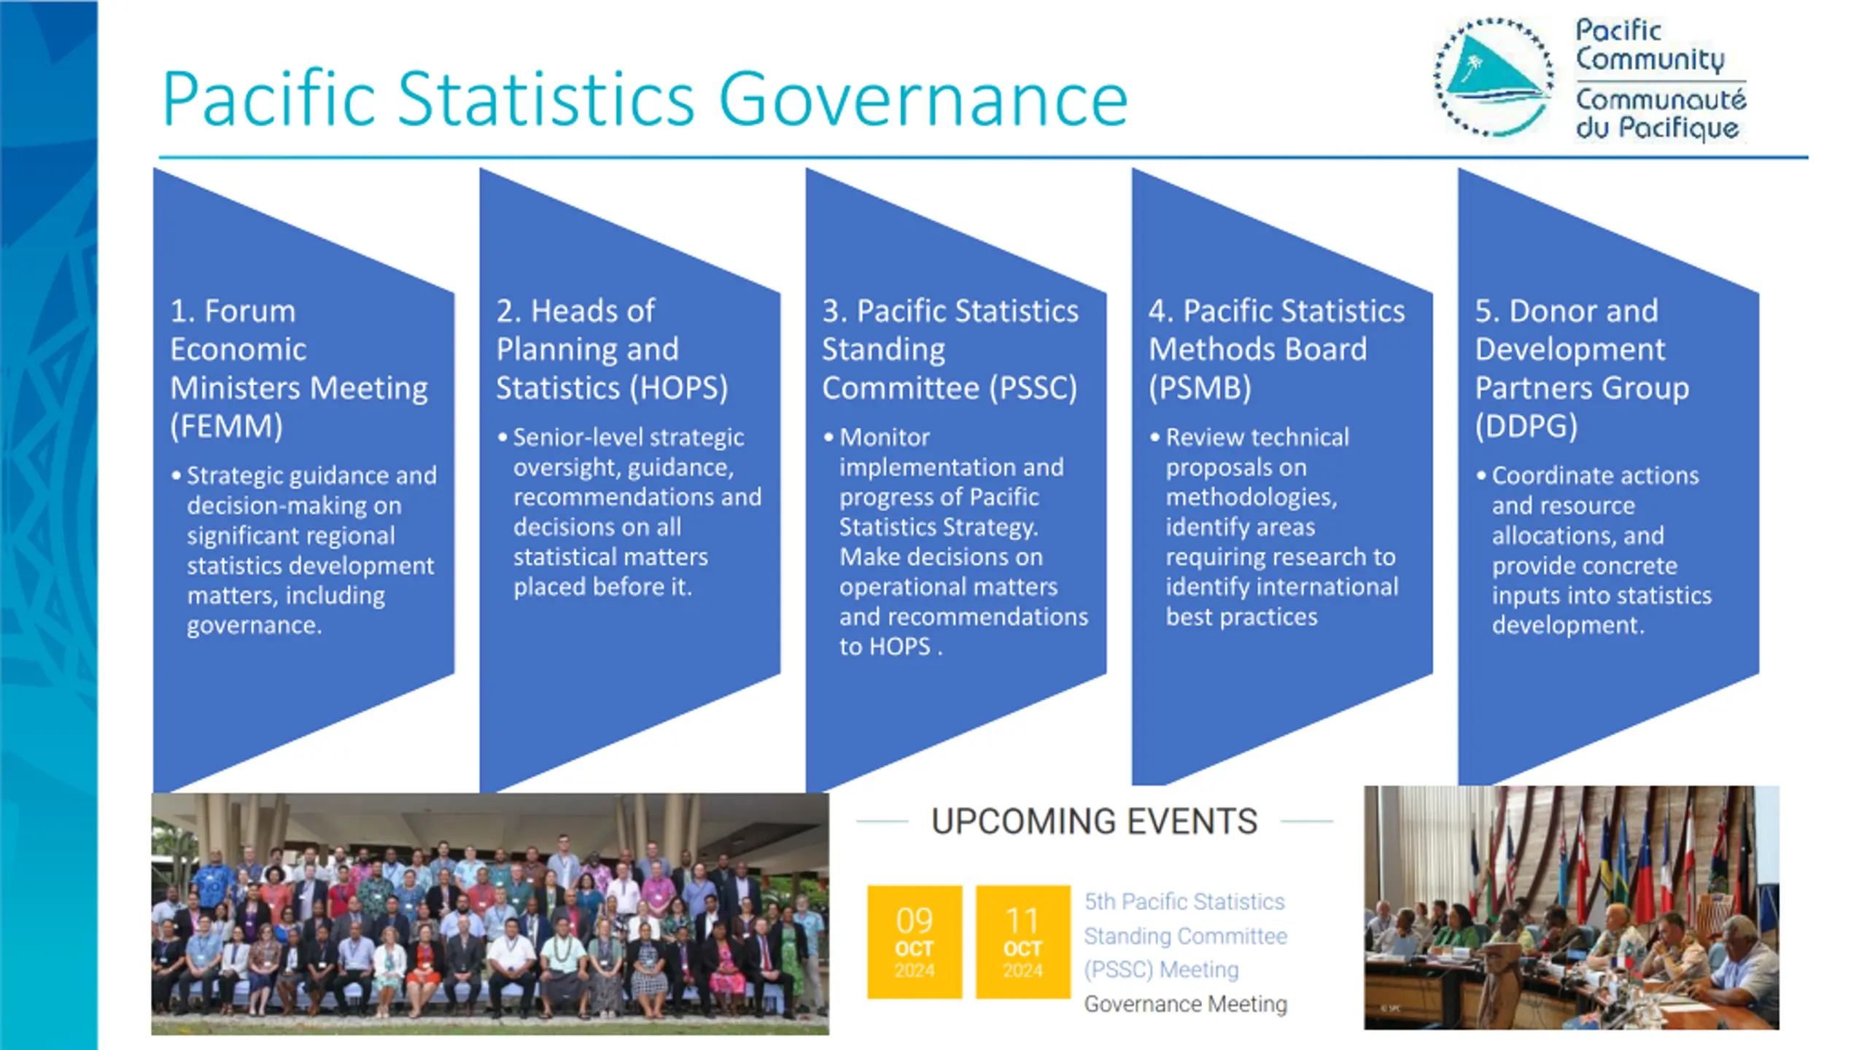
Task: Click the Pacific Community sailboat logo
Action: 1494,78
